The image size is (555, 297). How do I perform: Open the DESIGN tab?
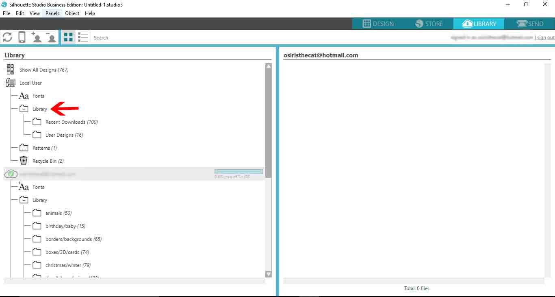coord(378,24)
